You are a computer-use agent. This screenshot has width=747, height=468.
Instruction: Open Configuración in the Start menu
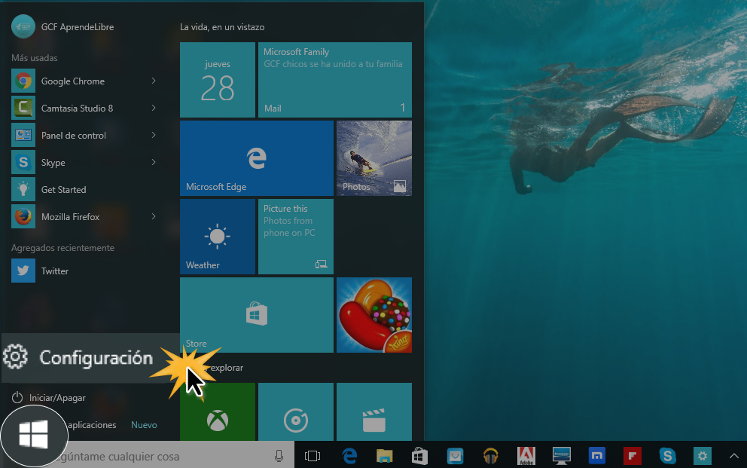90,357
